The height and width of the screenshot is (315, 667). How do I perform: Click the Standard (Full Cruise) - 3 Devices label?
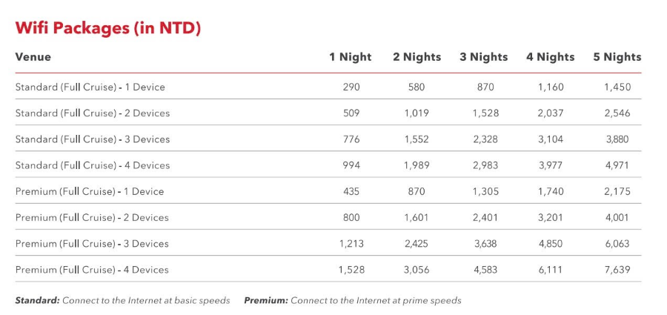click(x=93, y=139)
